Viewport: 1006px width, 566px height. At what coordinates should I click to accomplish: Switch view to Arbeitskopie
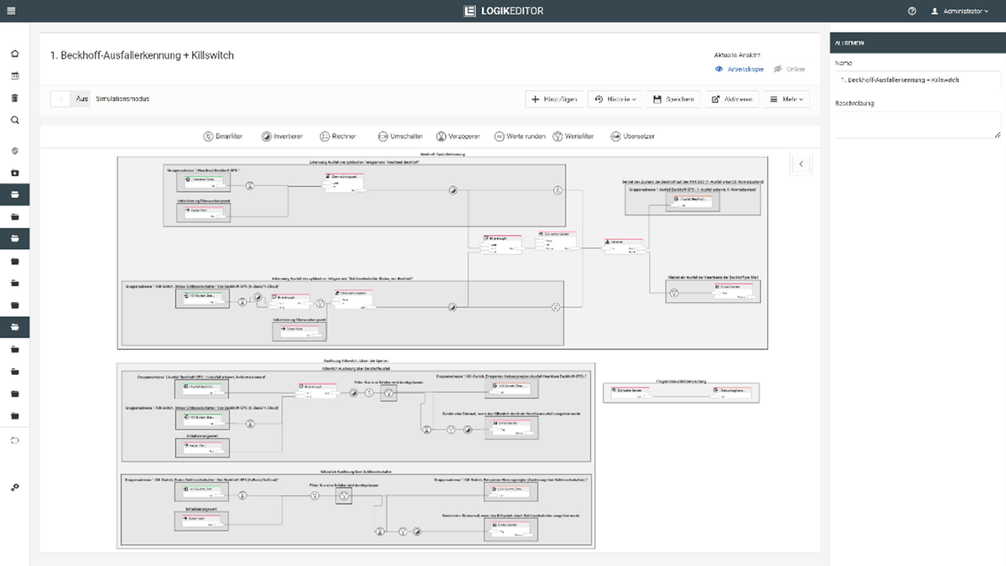click(x=739, y=69)
